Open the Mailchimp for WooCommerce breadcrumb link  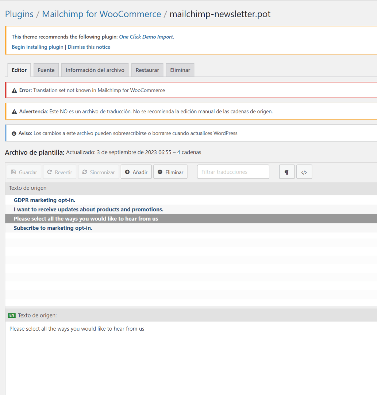coord(101,14)
